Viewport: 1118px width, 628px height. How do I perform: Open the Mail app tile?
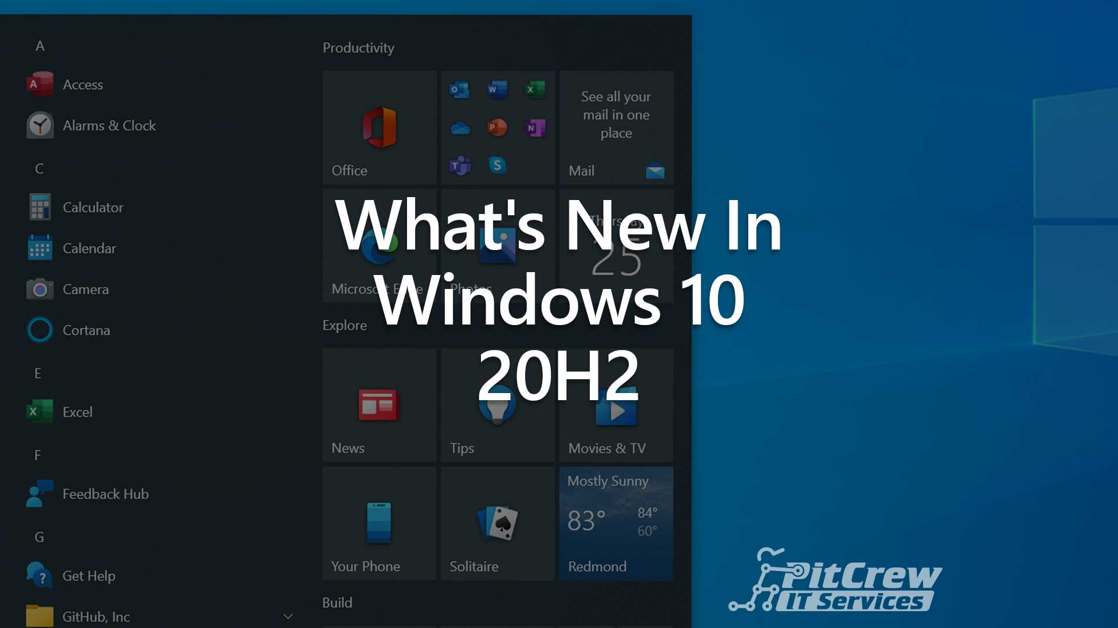tap(616, 127)
